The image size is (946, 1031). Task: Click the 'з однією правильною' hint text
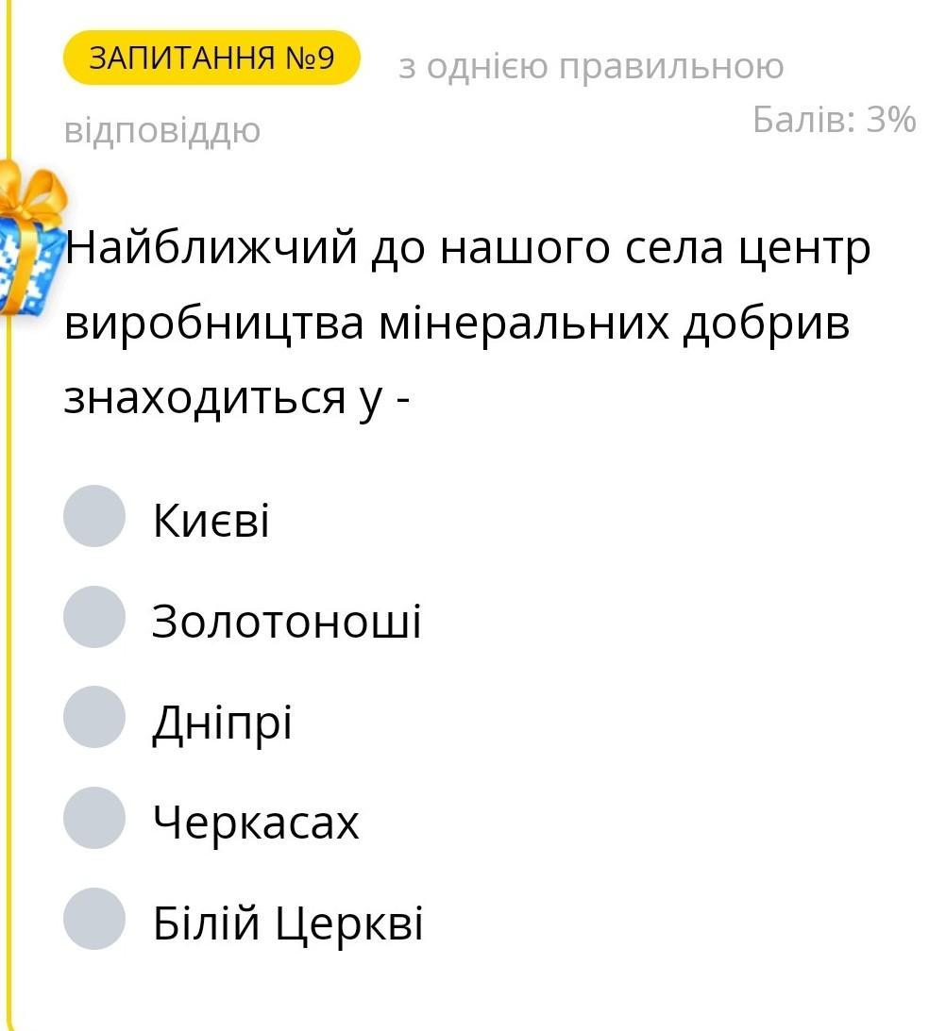591,67
